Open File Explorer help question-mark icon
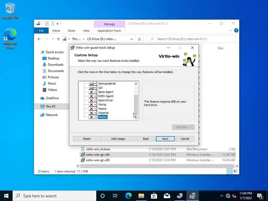 [x=236, y=30]
